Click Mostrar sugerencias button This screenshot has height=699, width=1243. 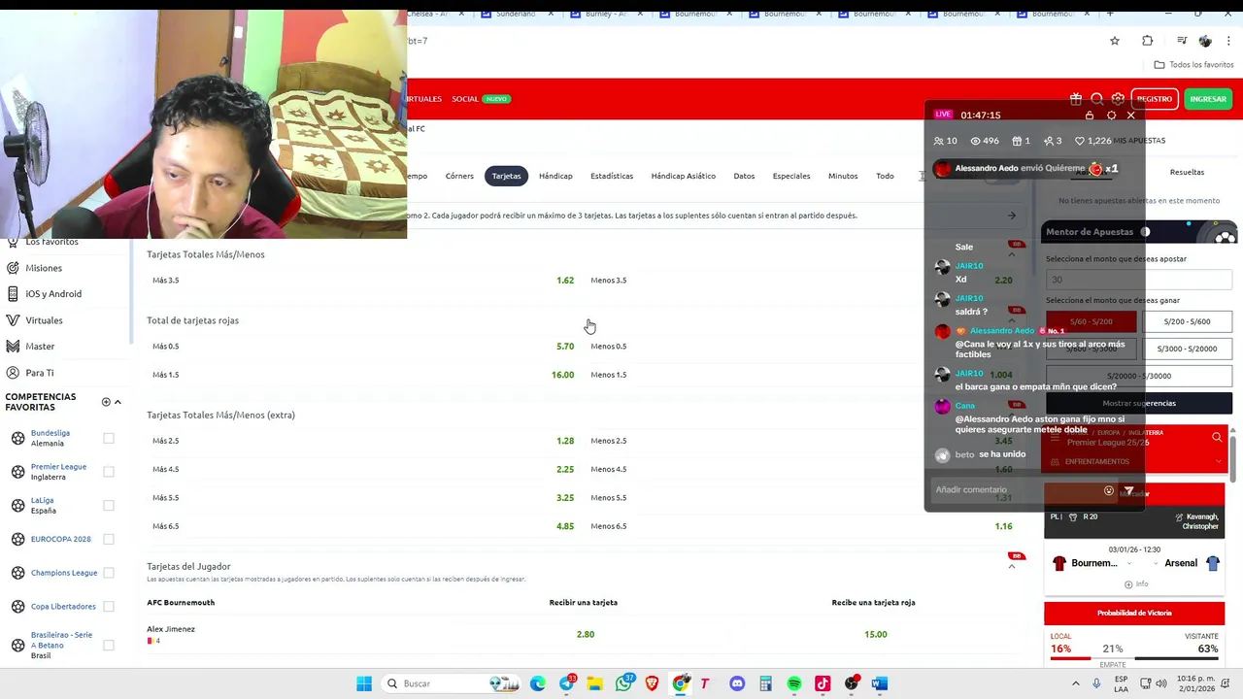(x=1139, y=403)
